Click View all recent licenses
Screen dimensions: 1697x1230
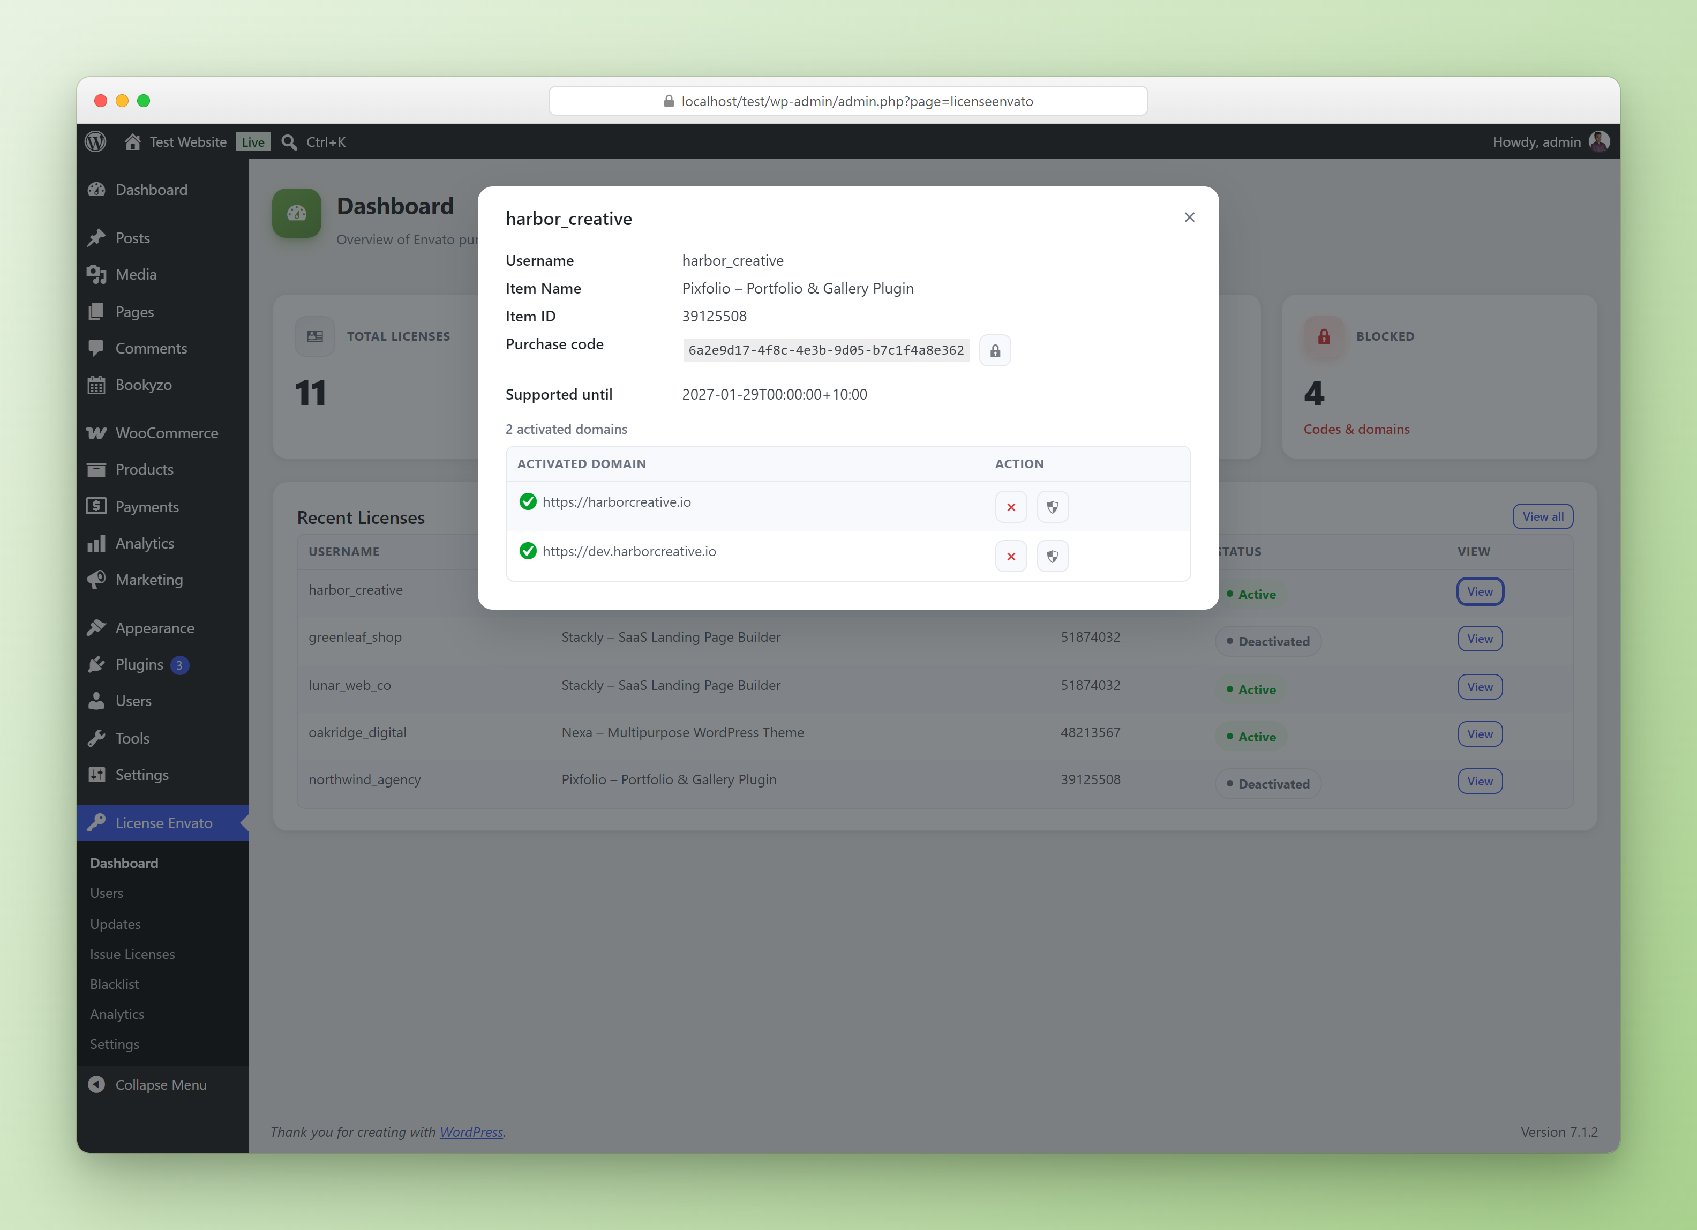pos(1542,516)
